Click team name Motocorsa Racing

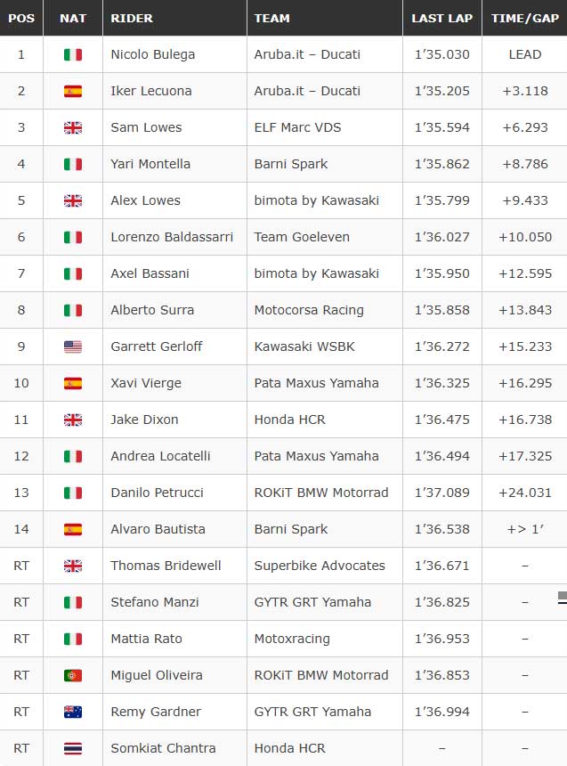(309, 310)
